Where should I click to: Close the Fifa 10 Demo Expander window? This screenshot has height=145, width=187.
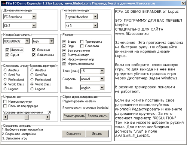[183, 3]
